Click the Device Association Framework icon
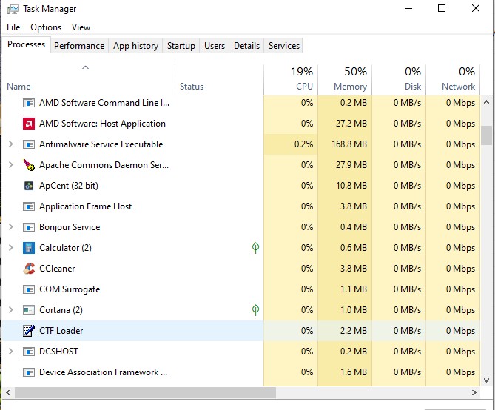The image size is (495, 410). click(x=29, y=372)
